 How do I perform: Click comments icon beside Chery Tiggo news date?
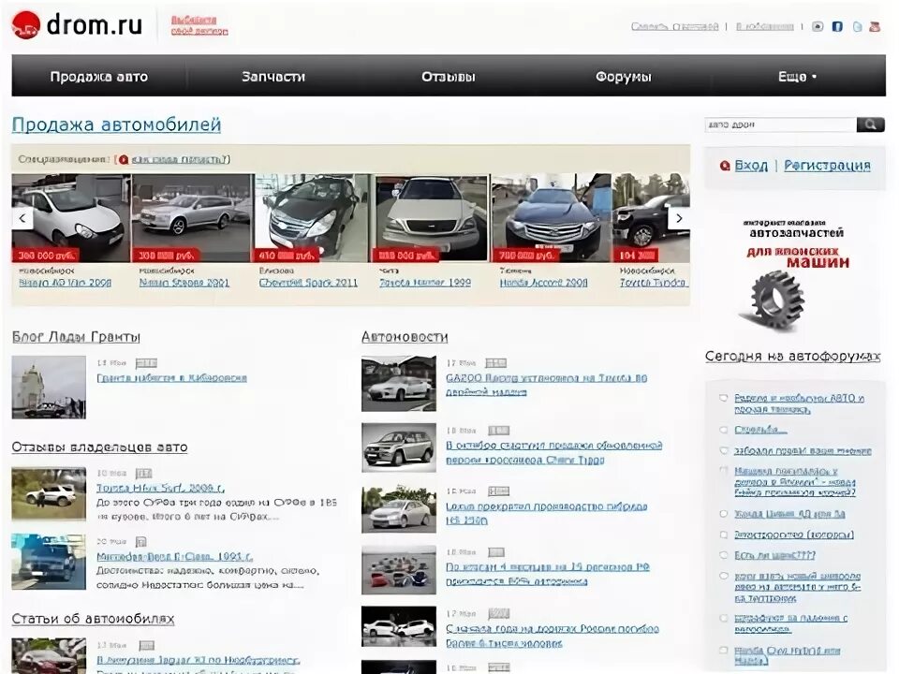[499, 431]
